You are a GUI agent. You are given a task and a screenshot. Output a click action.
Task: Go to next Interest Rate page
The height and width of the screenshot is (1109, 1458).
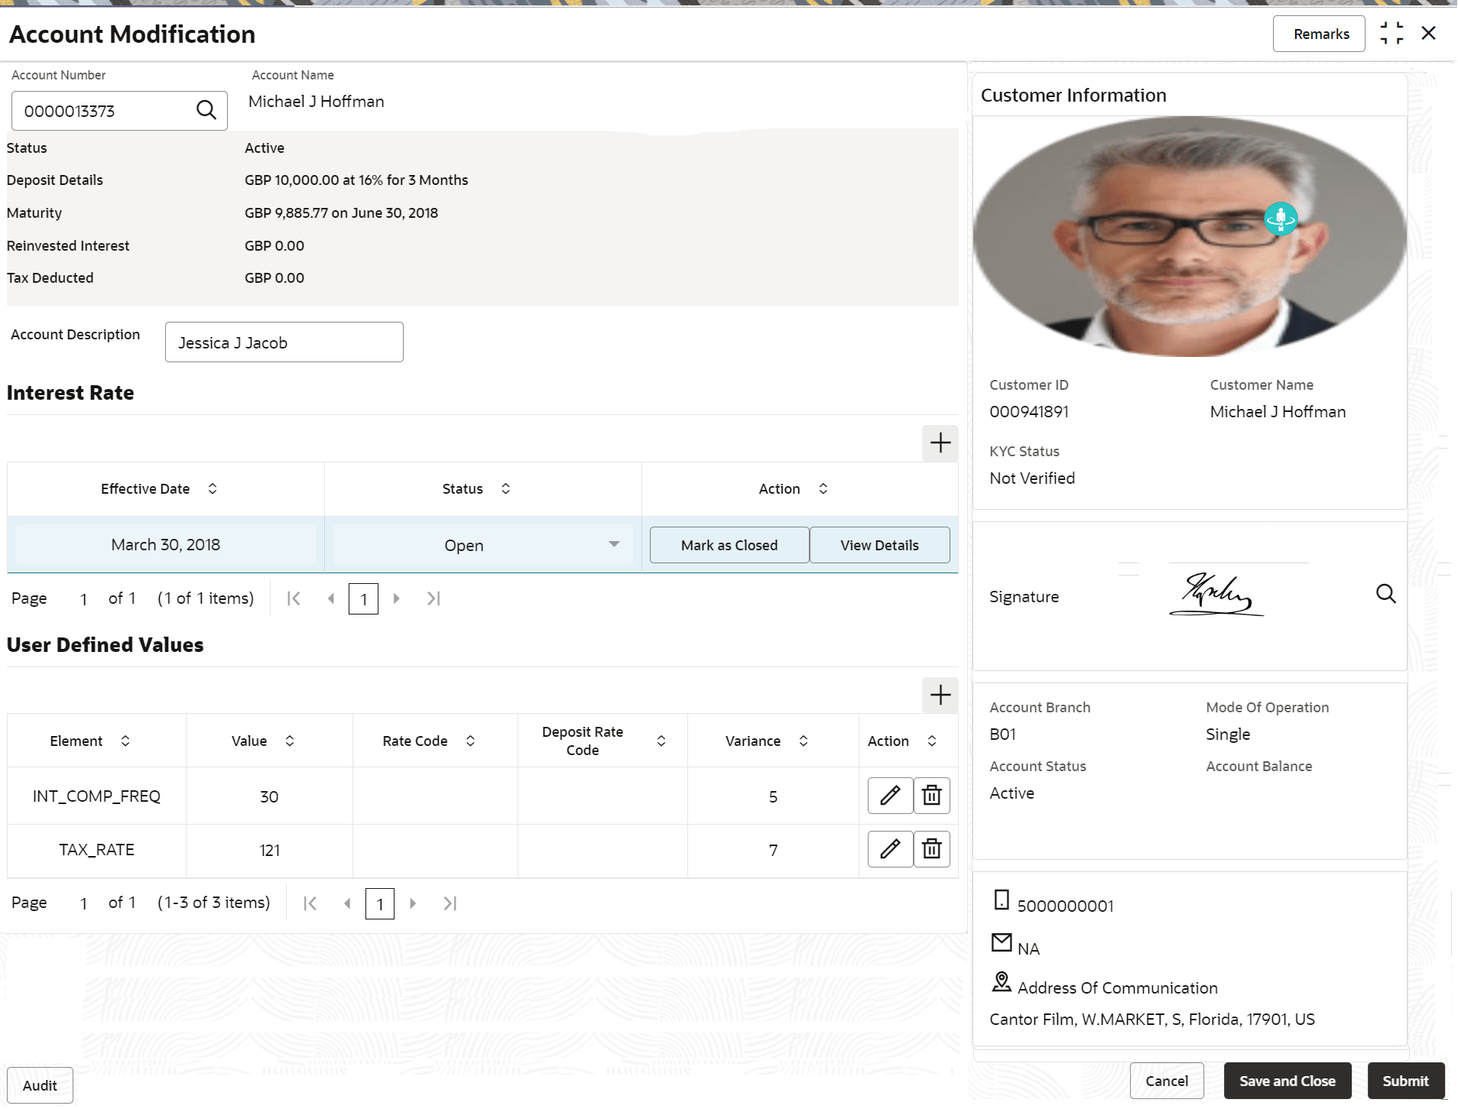396,599
